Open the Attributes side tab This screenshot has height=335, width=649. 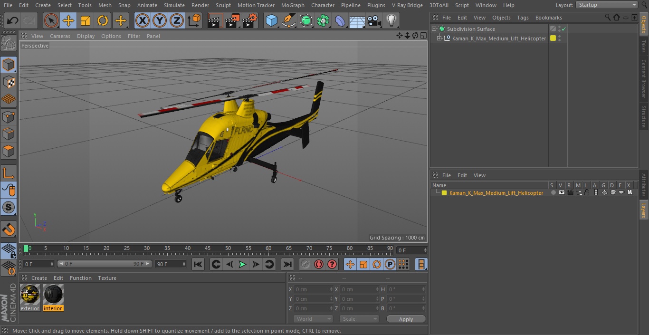tap(644, 185)
